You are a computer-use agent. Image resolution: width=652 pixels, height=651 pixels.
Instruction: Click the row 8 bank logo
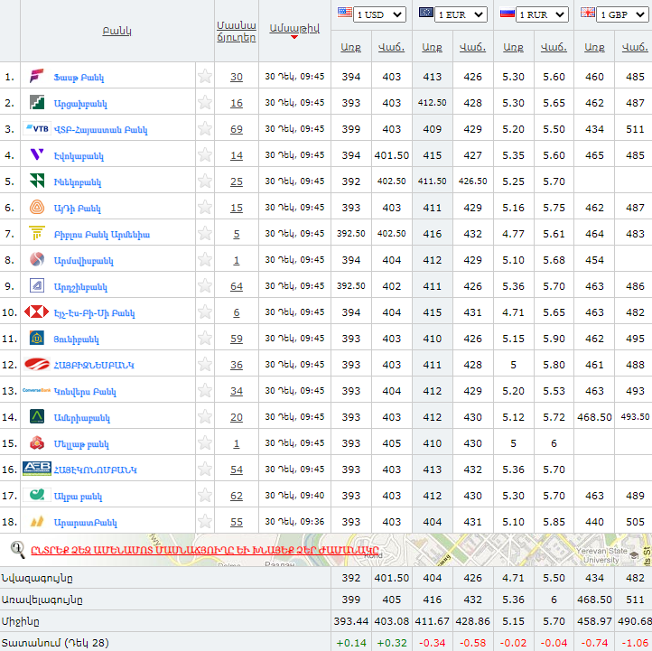pyautogui.click(x=37, y=259)
